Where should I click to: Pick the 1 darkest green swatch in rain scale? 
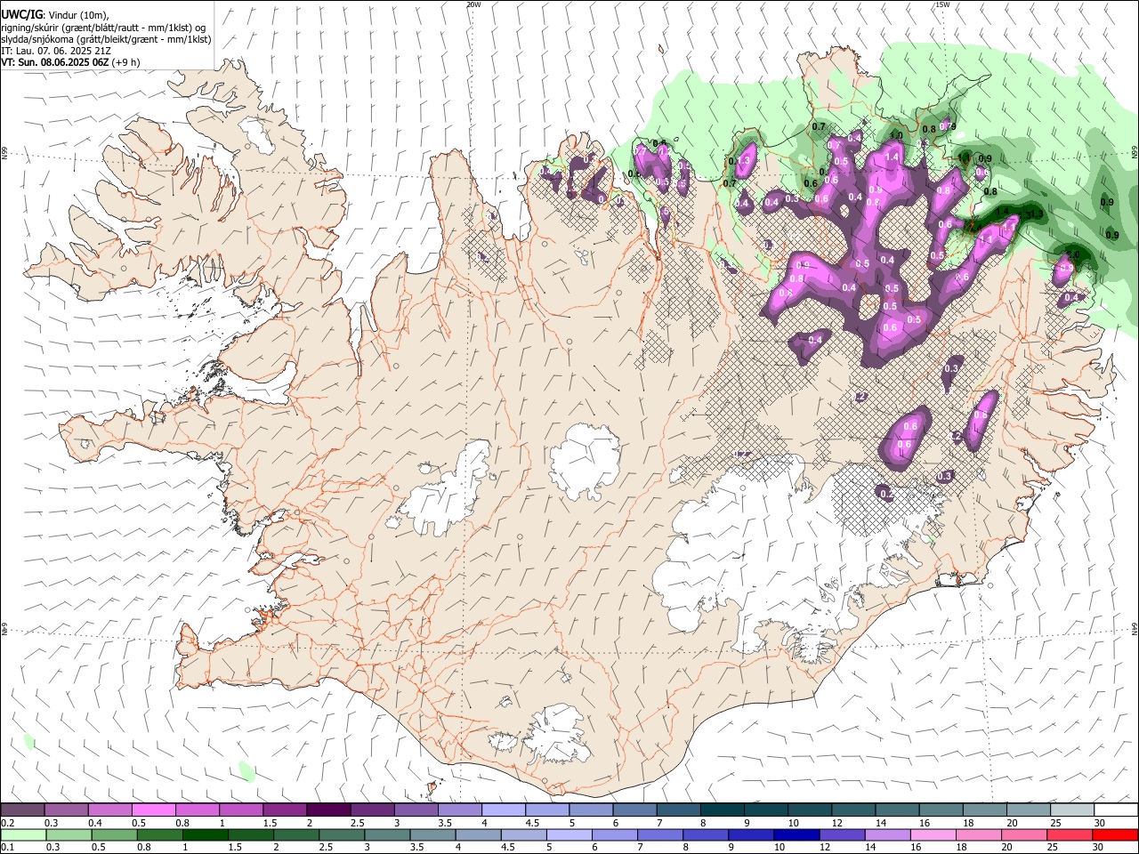click(205, 834)
